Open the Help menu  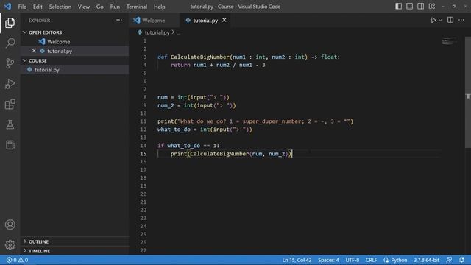coord(160,7)
